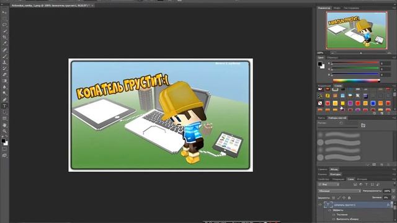Viewport: 397px width, 223px height.
Task: Select the Gradient tool
Action: tap(4, 81)
